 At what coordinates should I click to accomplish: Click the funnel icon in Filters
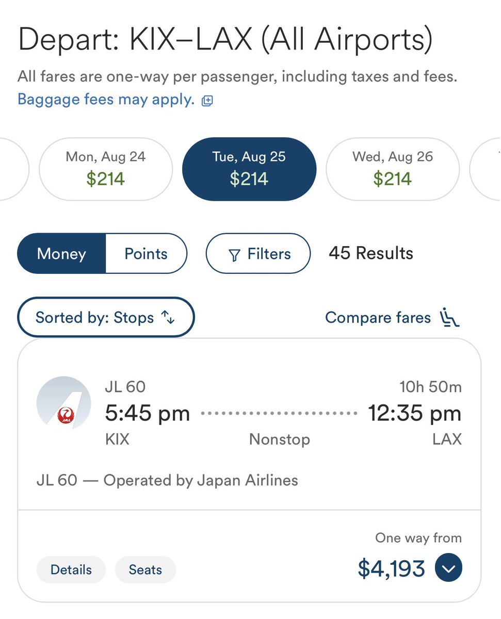[234, 255]
